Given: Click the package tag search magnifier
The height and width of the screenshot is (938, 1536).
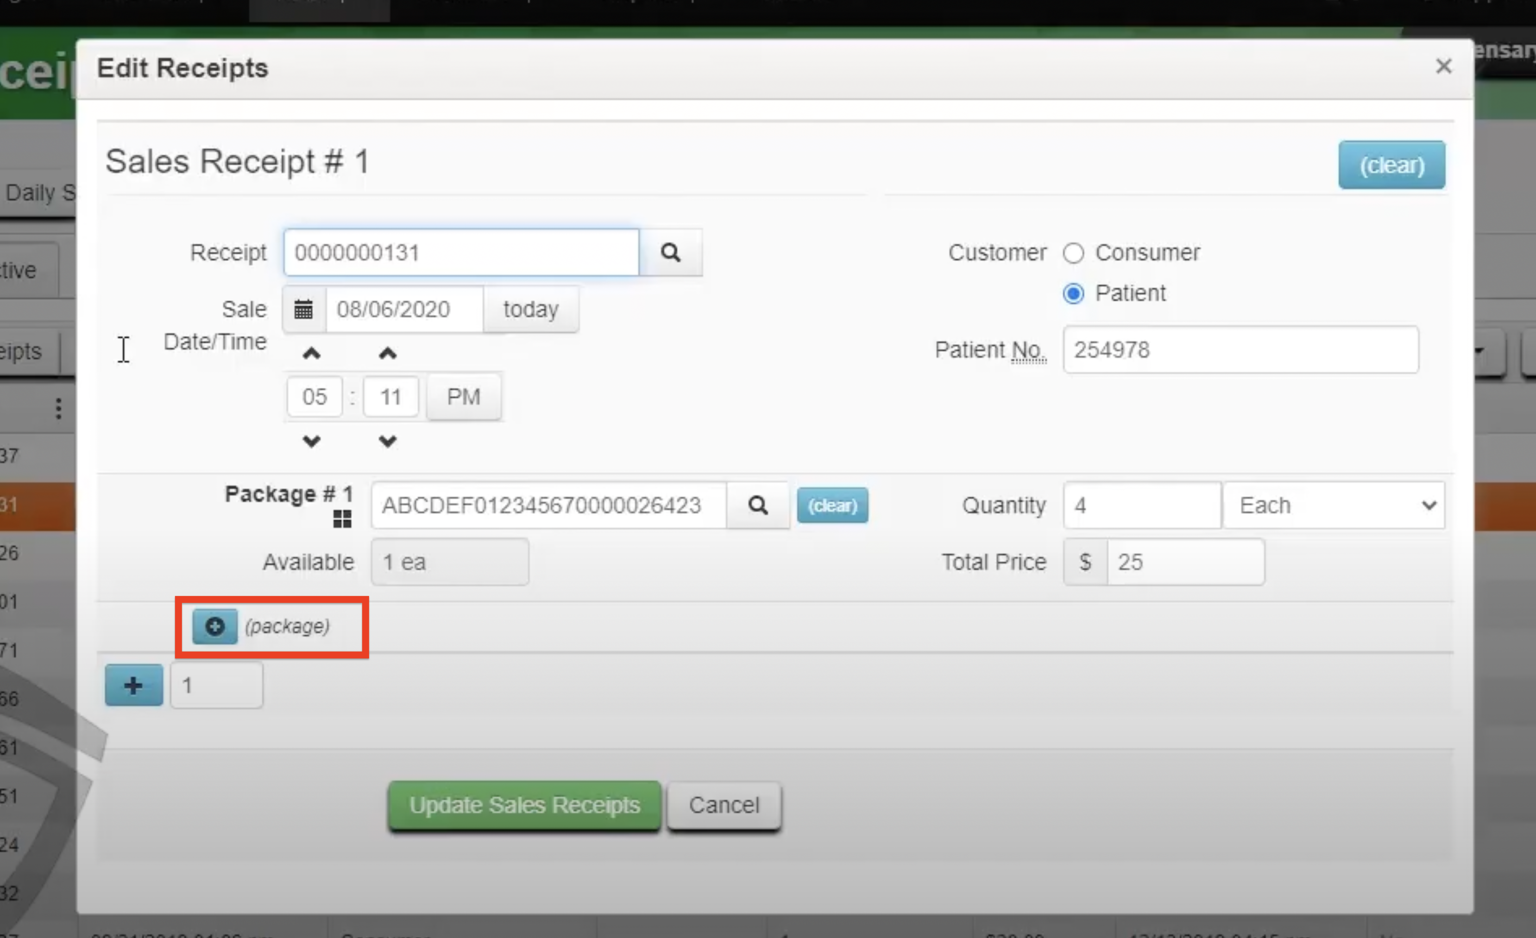Looking at the screenshot, I should (x=757, y=505).
